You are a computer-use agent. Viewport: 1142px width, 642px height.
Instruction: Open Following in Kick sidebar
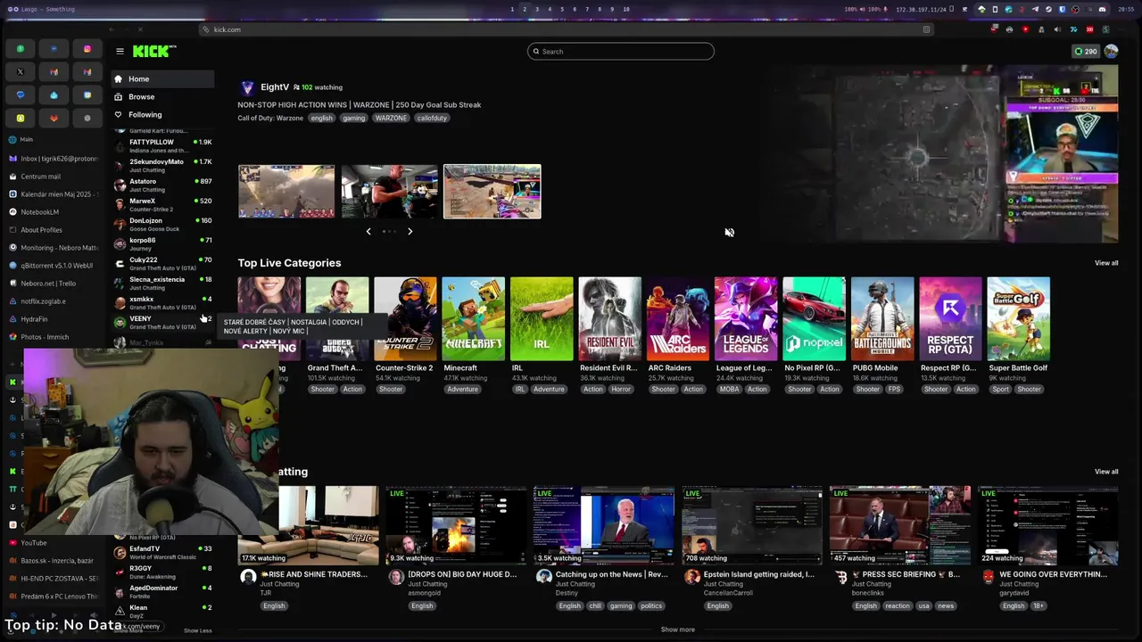click(x=162, y=114)
